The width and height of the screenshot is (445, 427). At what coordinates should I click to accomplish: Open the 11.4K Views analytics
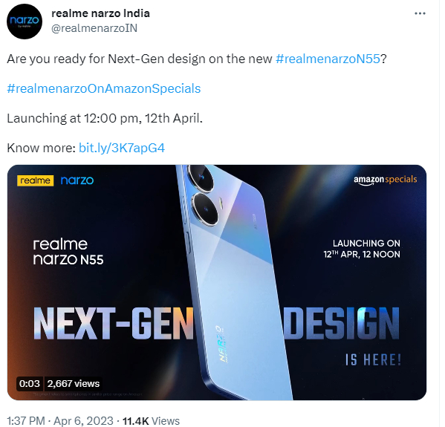click(x=151, y=420)
